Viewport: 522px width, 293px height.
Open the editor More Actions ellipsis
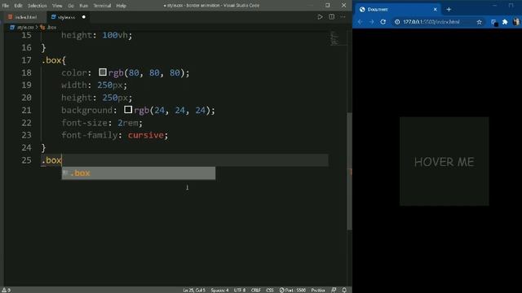pos(343,17)
